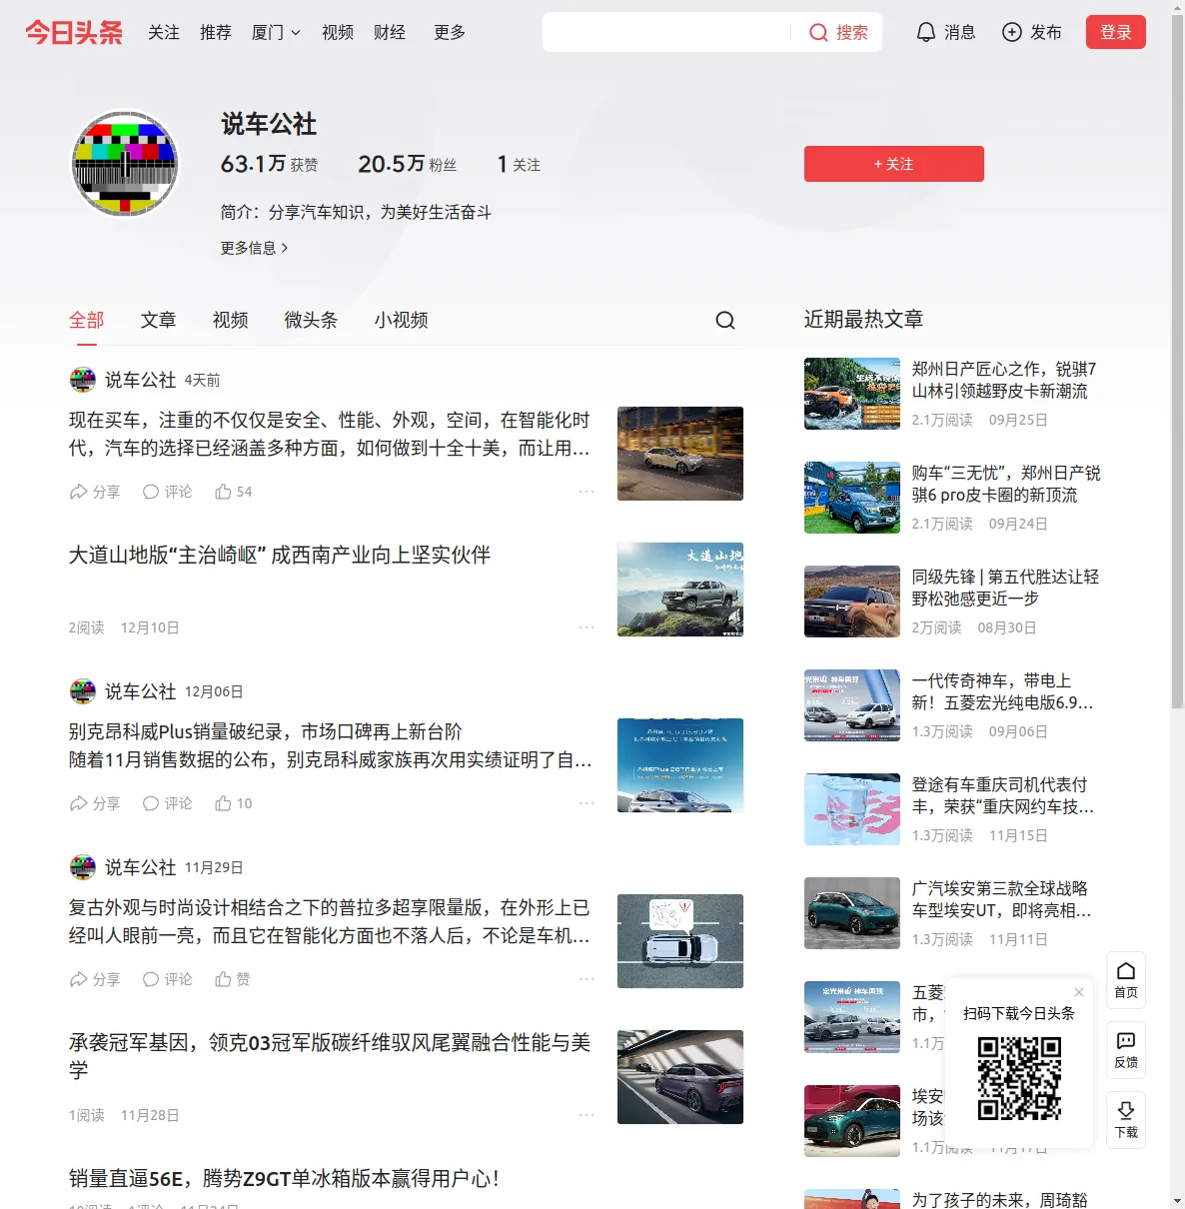
Task: Click the red 登录 button
Action: (x=1116, y=32)
